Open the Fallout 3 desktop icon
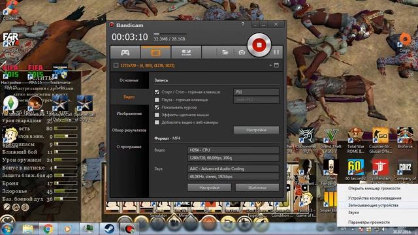418x235 pixels. [x=306, y=205]
